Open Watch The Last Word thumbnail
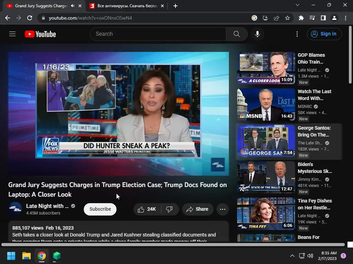The width and height of the screenshot is (353, 264). 266,104
